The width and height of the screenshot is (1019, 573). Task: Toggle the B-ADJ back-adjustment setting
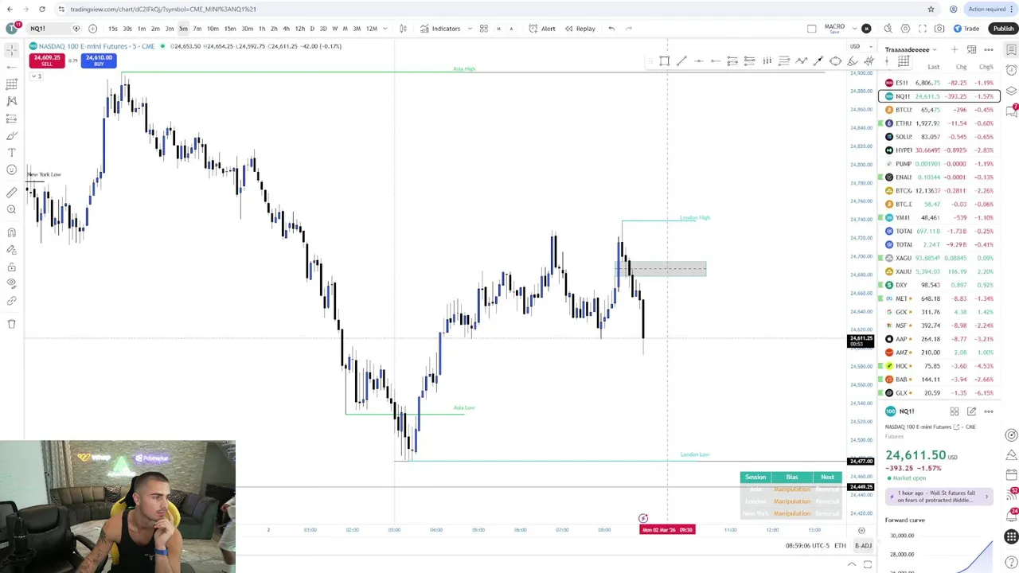coord(864,545)
